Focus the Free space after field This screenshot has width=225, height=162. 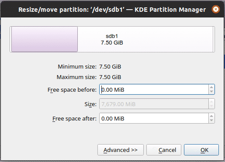click(x=154, y=118)
